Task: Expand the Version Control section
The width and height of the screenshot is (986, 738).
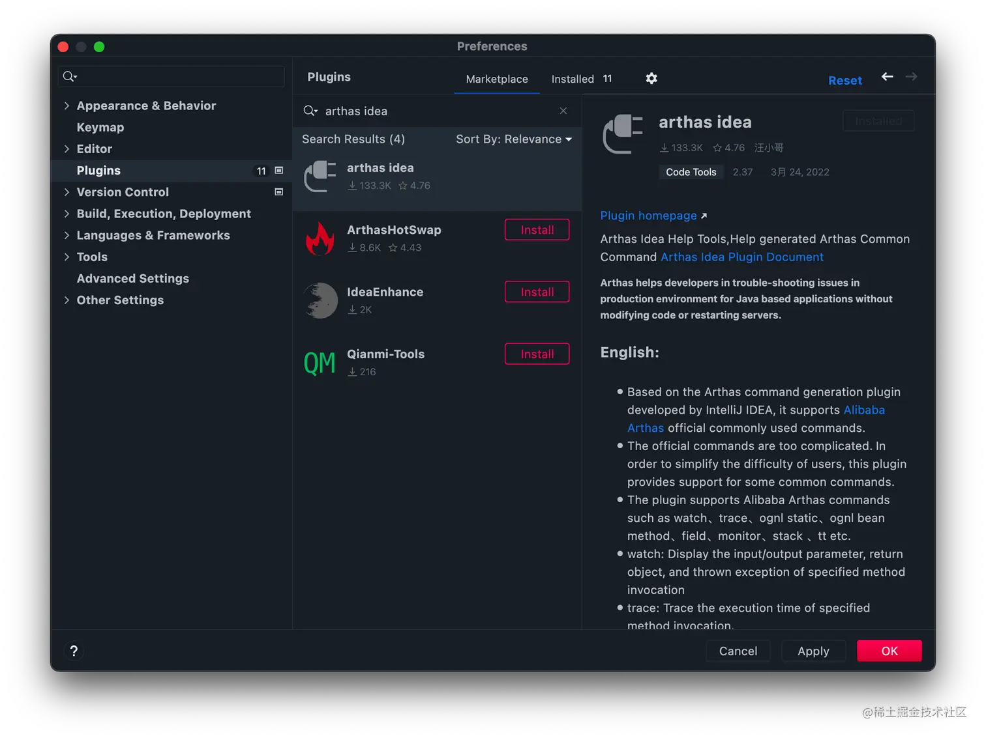Action: coord(67,192)
